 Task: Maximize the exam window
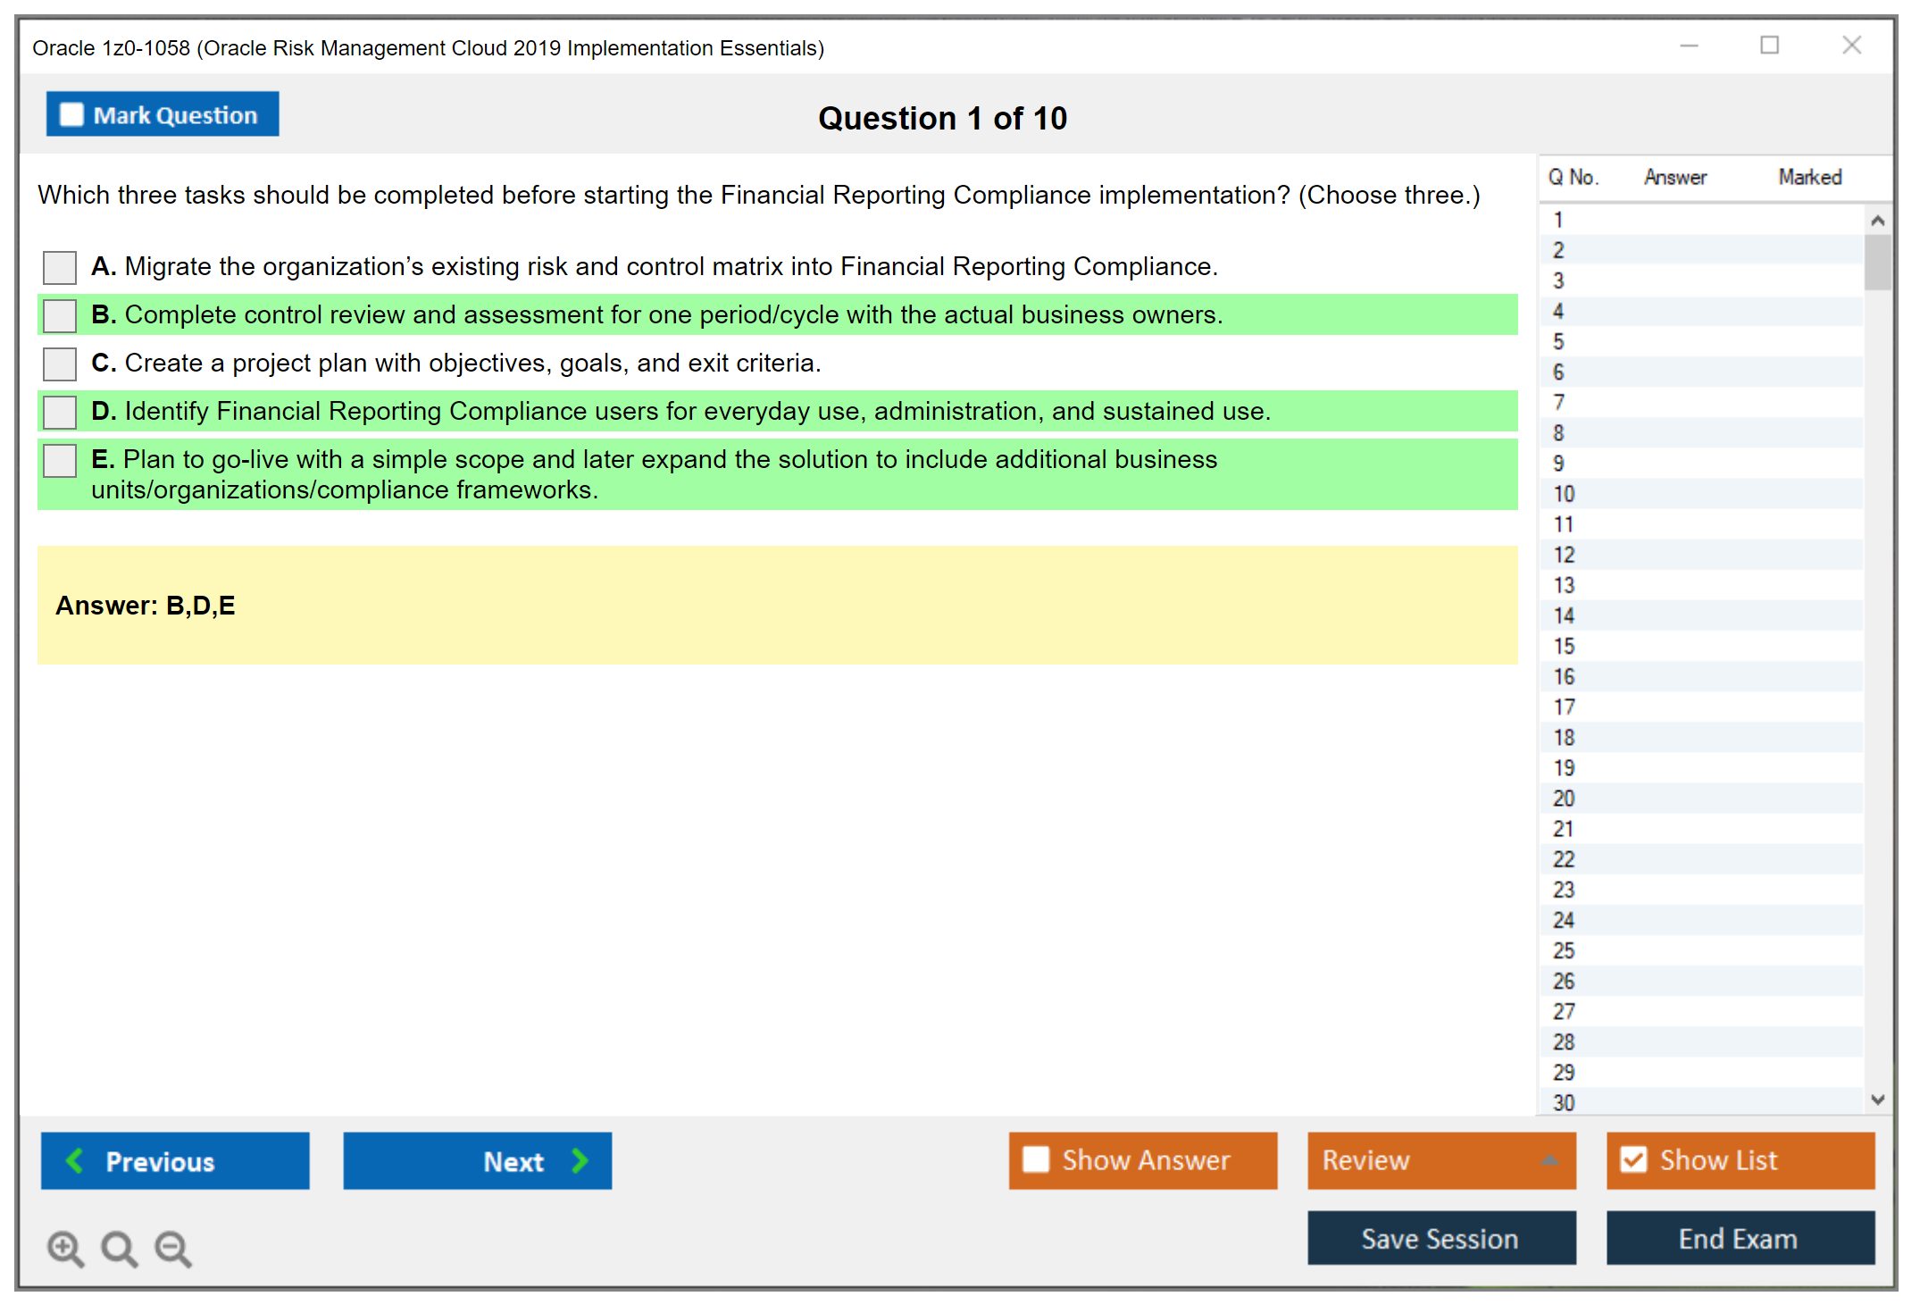click(x=1769, y=46)
